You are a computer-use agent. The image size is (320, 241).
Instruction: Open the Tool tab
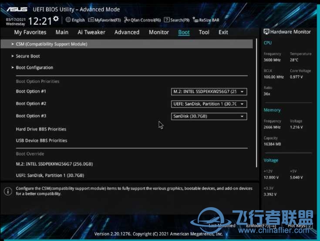(204, 32)
